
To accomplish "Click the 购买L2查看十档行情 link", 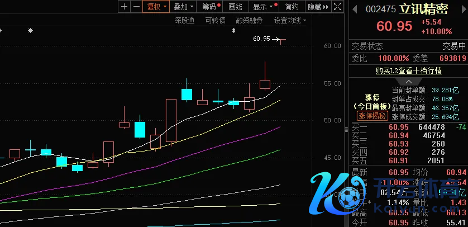I will (409, 70).
